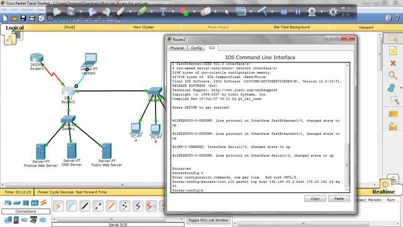This screenshot has width=403, height=227.
Task: Click the Copy button in CLI window
Action: 315,199
